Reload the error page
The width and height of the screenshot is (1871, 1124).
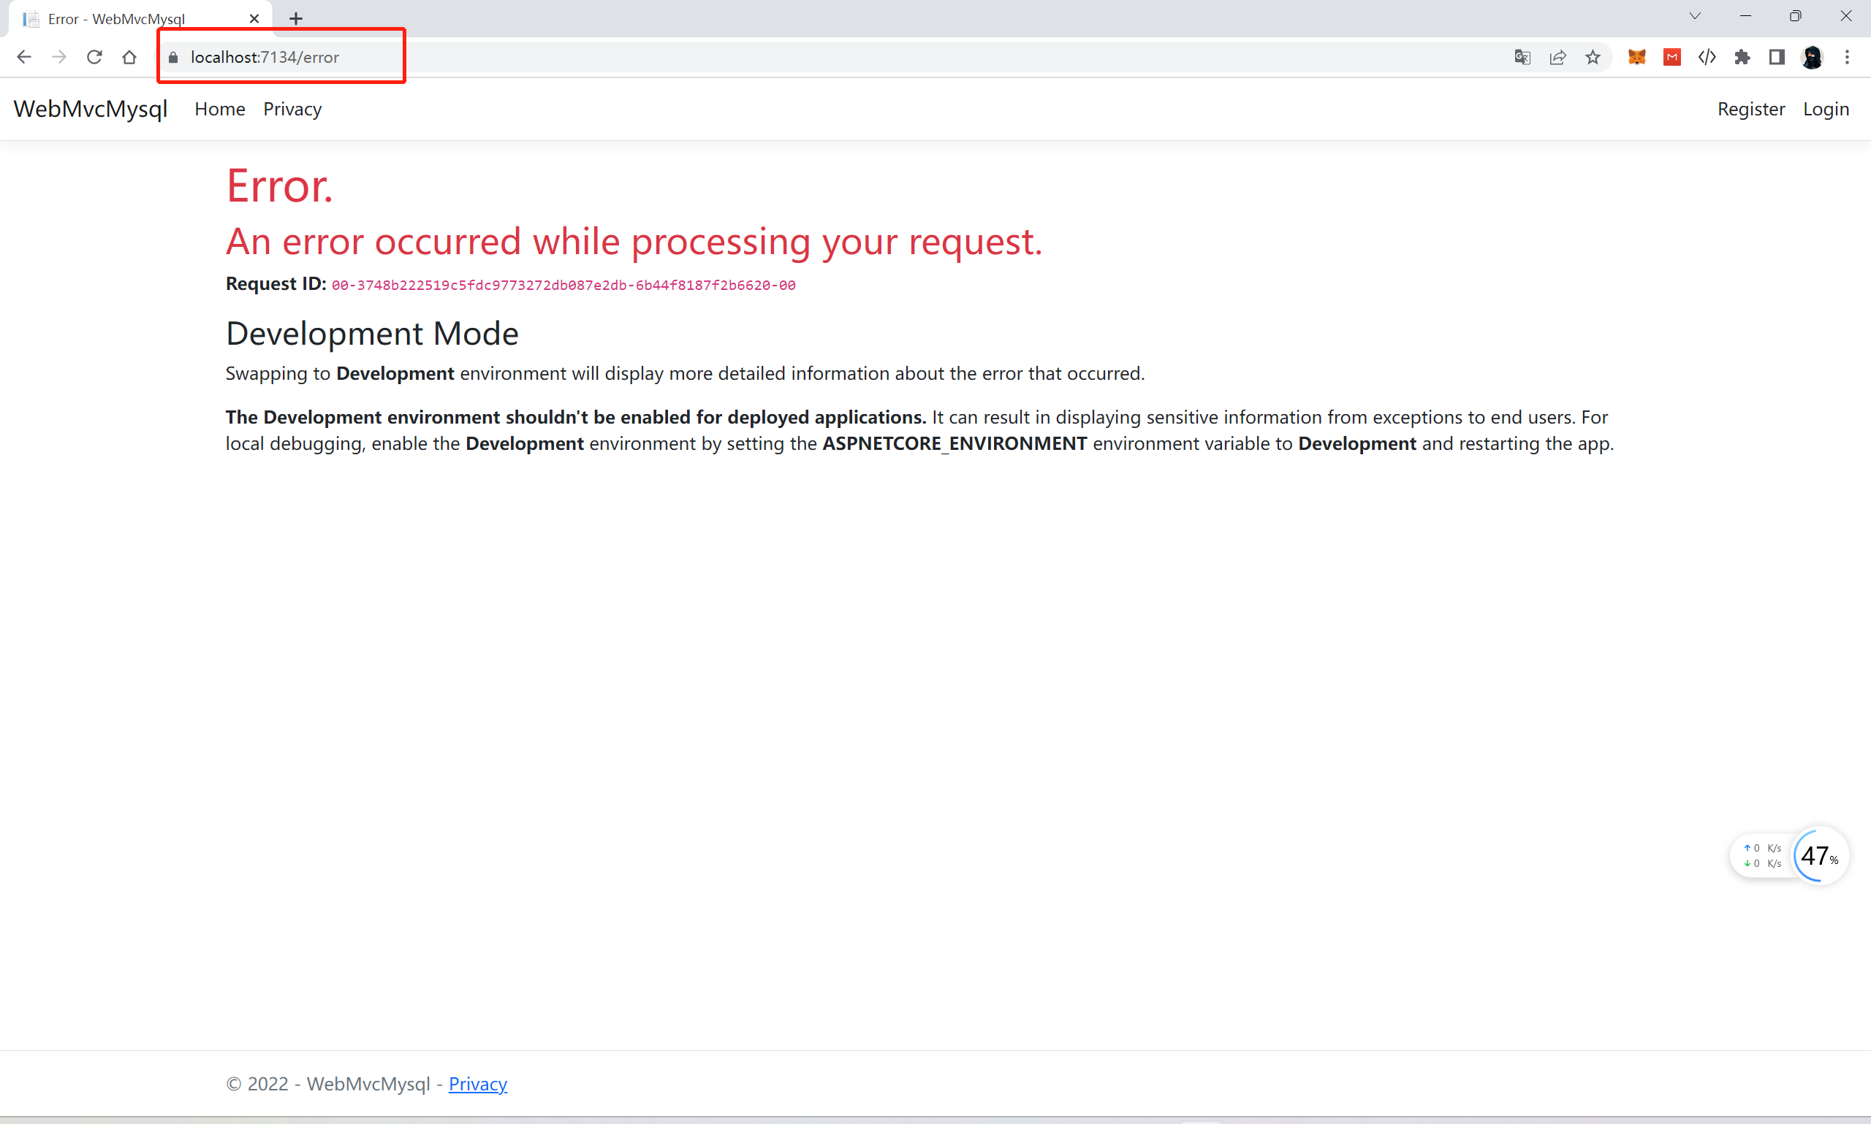coord(94,57)
